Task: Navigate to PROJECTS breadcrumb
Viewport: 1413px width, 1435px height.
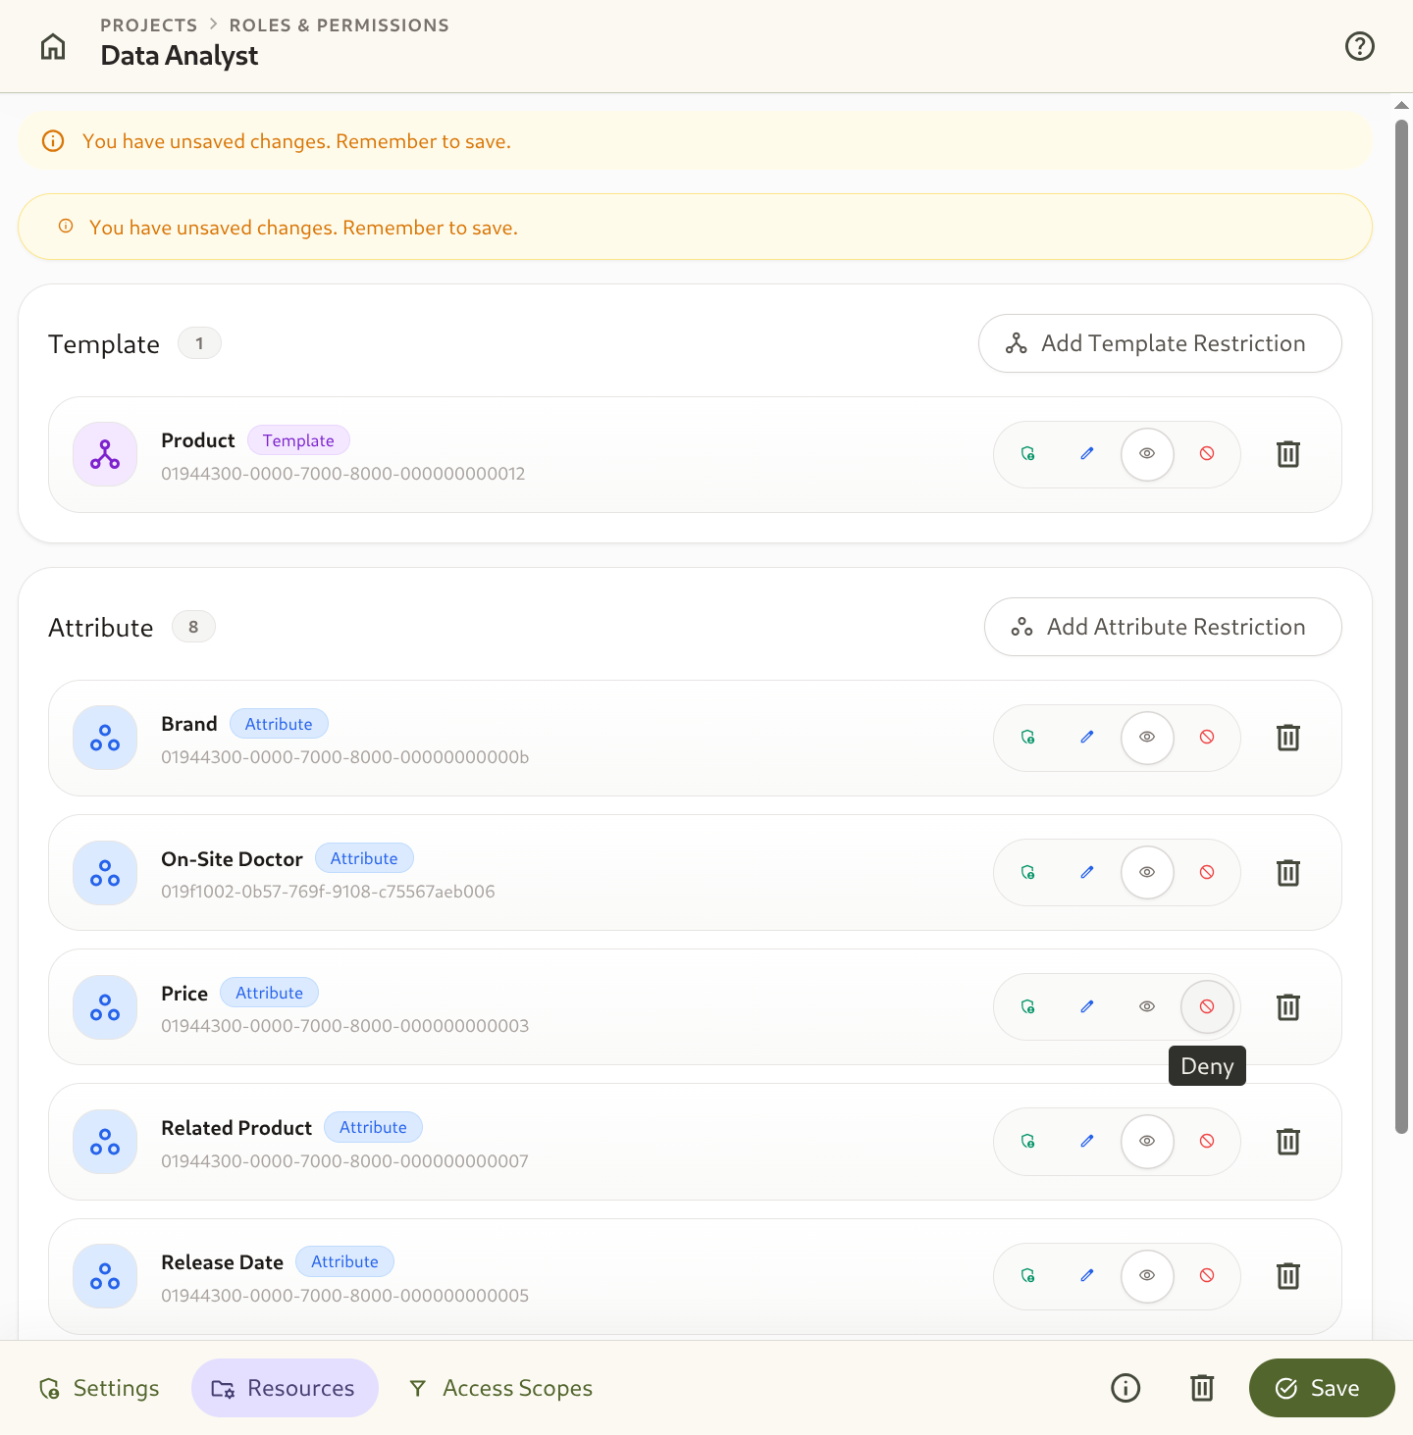Action: 149,26
